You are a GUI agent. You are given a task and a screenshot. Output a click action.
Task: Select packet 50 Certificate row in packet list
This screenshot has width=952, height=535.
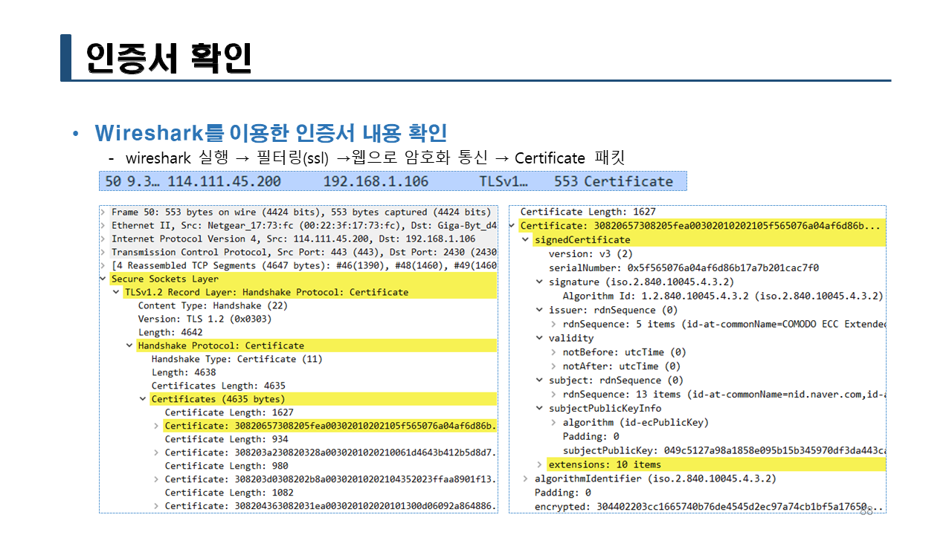393,181
